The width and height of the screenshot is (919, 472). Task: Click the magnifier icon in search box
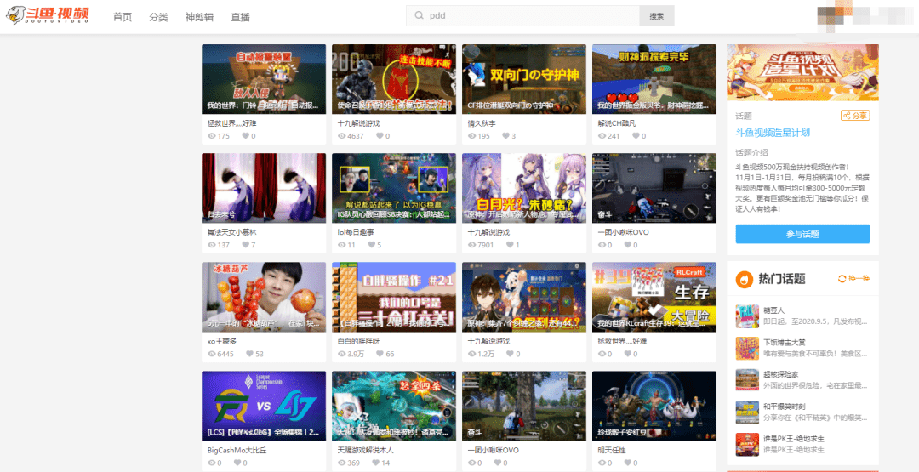pos(419,16)
